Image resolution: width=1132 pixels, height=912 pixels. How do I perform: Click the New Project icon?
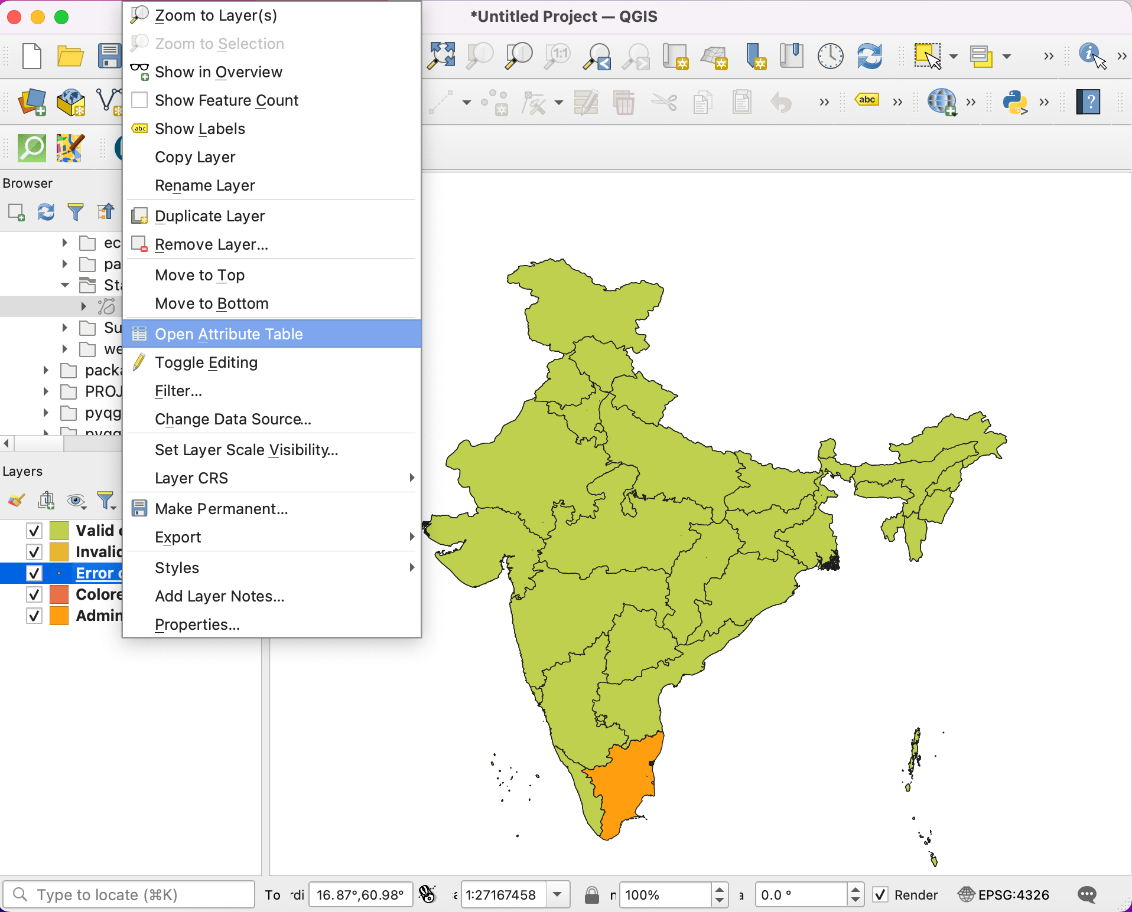point(31,55)
